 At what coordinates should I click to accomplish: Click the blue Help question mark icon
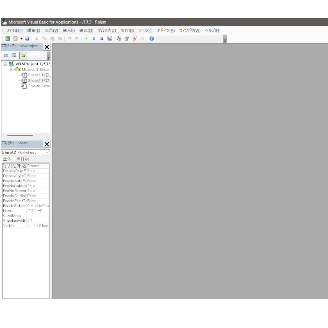[x=152, y=39]
